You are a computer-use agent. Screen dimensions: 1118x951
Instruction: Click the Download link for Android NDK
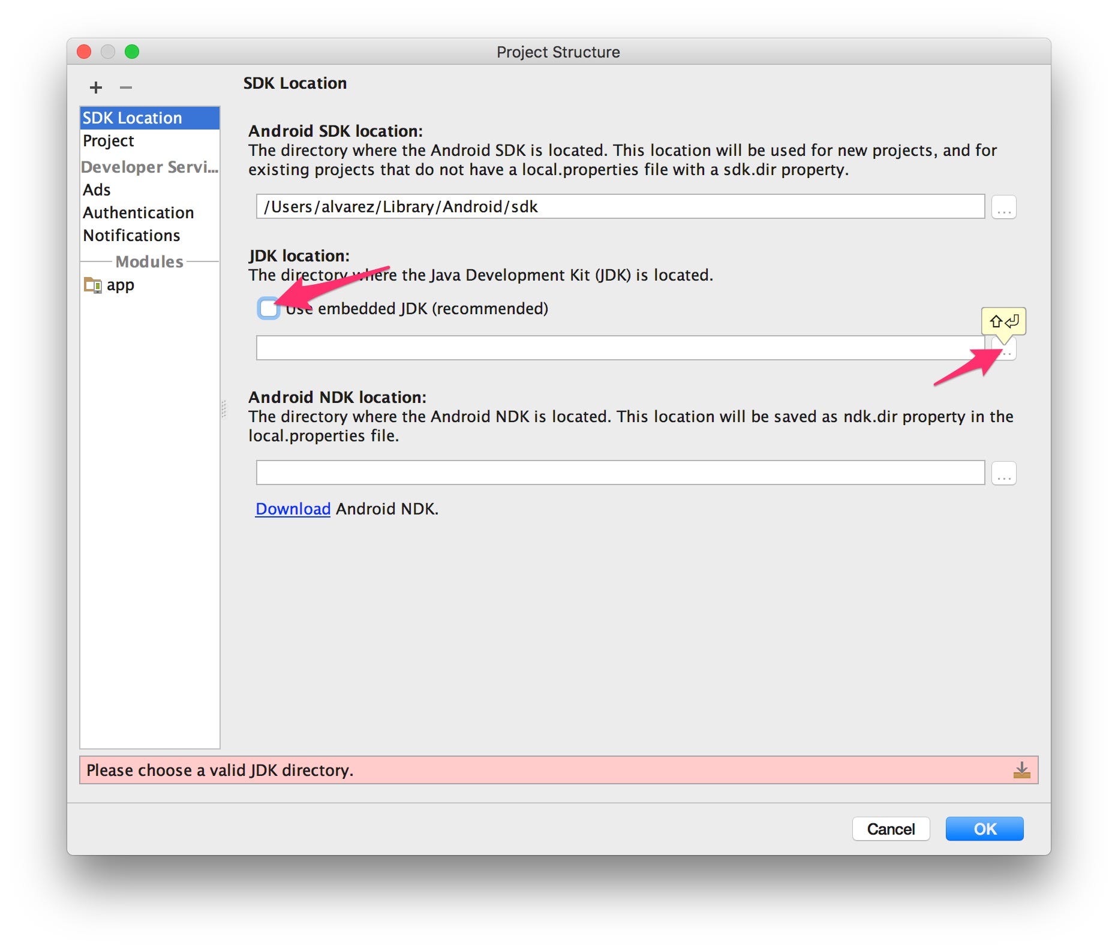coord(292,508)
